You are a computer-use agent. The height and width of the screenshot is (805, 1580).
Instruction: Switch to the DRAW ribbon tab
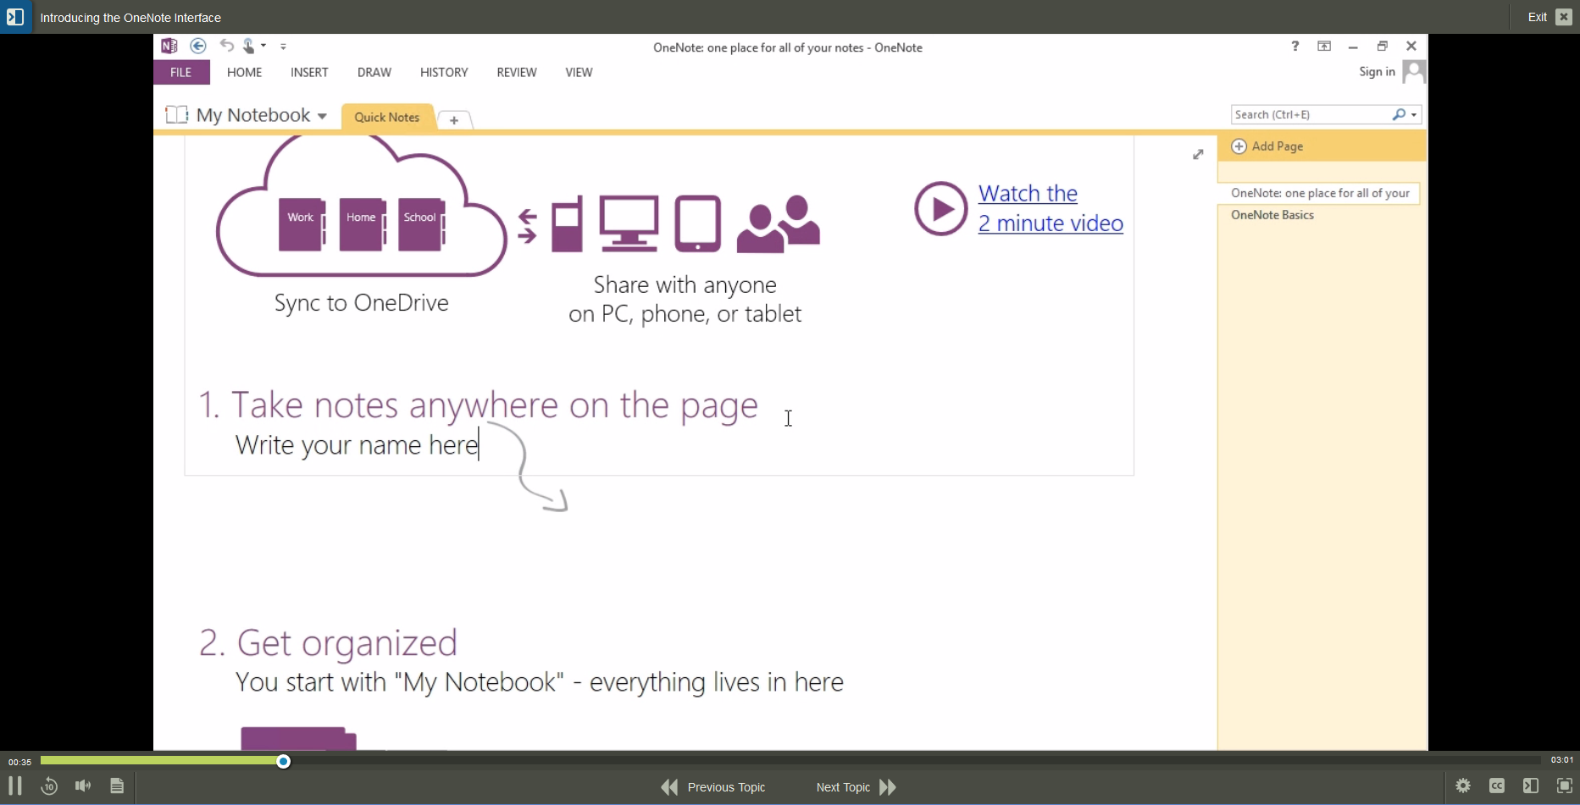pos(374,72)
